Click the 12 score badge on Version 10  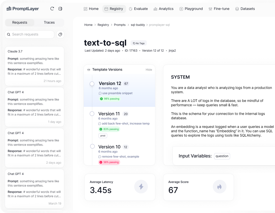[x=126, y=147]
